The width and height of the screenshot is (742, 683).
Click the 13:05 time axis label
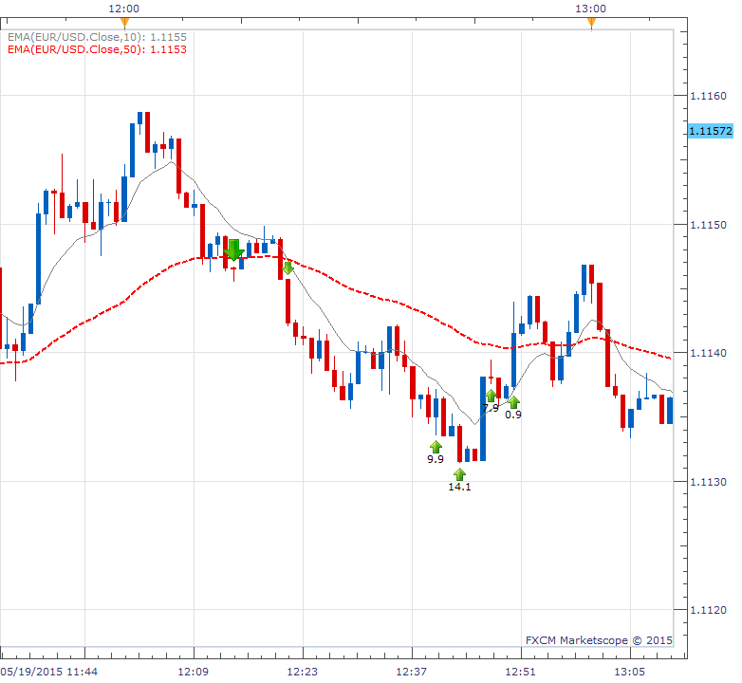point(629,672)
